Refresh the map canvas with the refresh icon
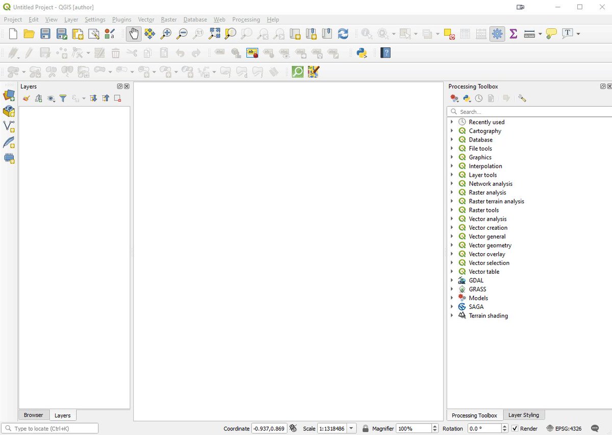The width and height of the screenshot is (612, 435). [x=343, y=34]
